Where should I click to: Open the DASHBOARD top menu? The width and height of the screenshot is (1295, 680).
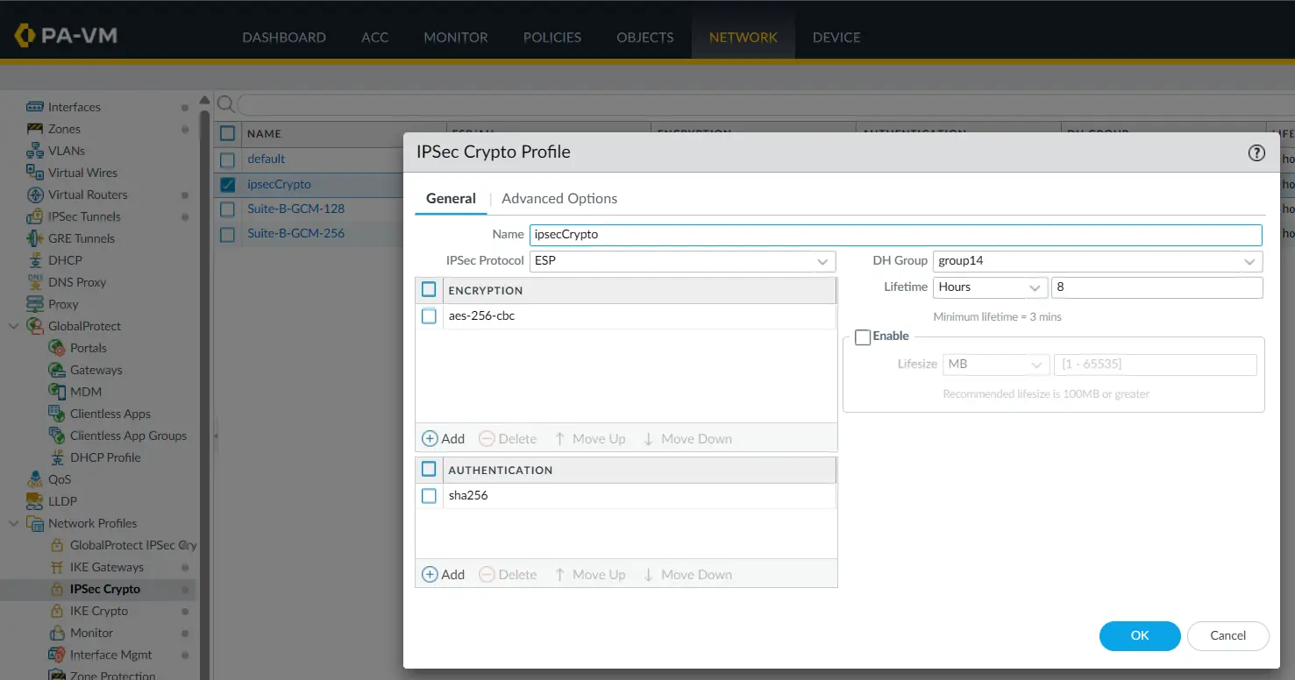pyautogui.click(x=284, y=37)
